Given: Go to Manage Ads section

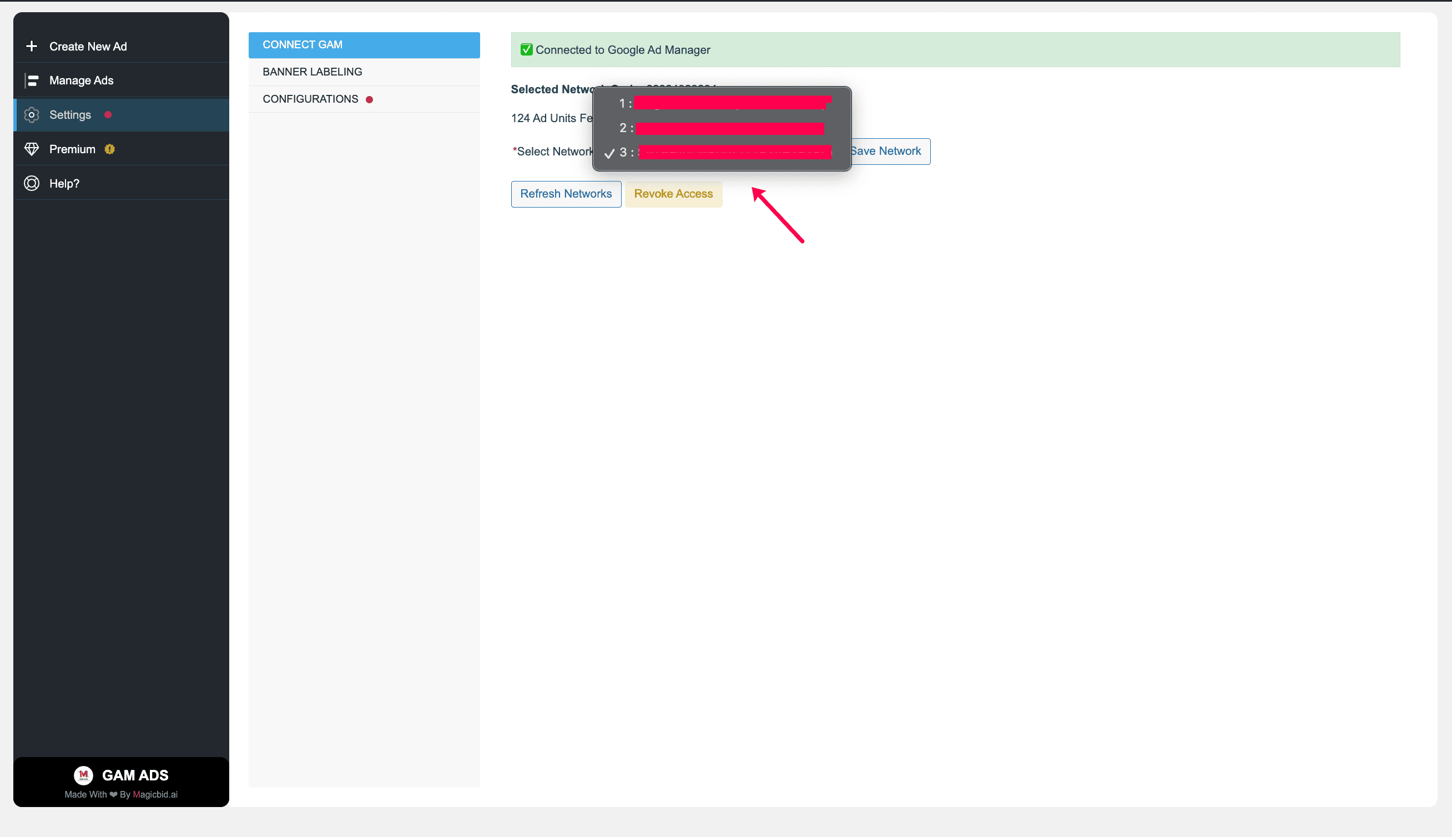Looking at the screenshot, I should [x=122, y=80].
